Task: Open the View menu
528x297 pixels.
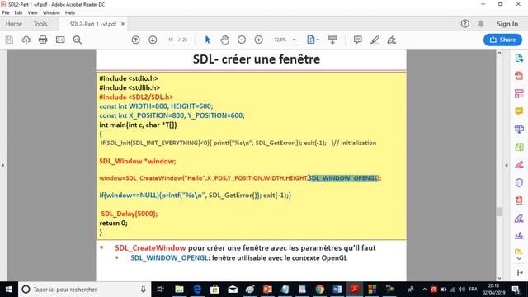Action: pyautogui.click(x=32, y=13)
